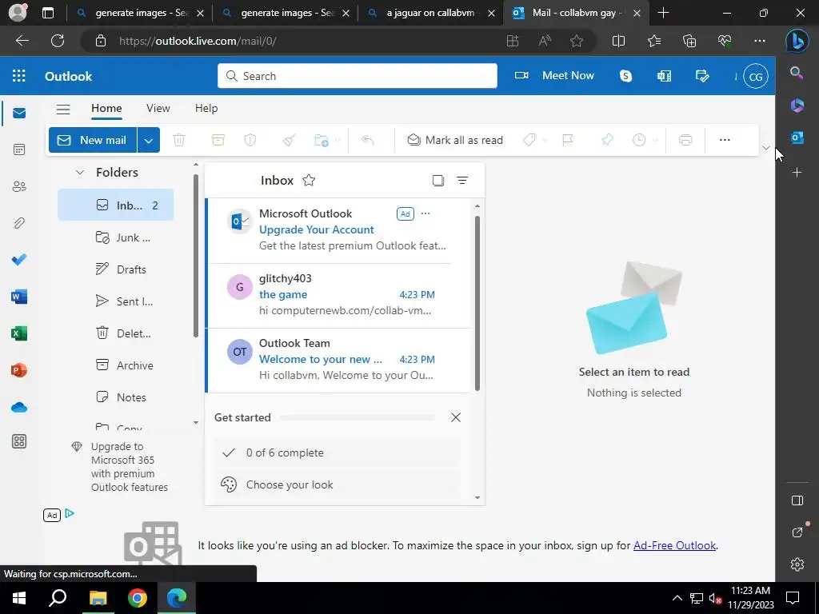
Task: Click the Delete trash toolbar icon
Action: [179, 140]
